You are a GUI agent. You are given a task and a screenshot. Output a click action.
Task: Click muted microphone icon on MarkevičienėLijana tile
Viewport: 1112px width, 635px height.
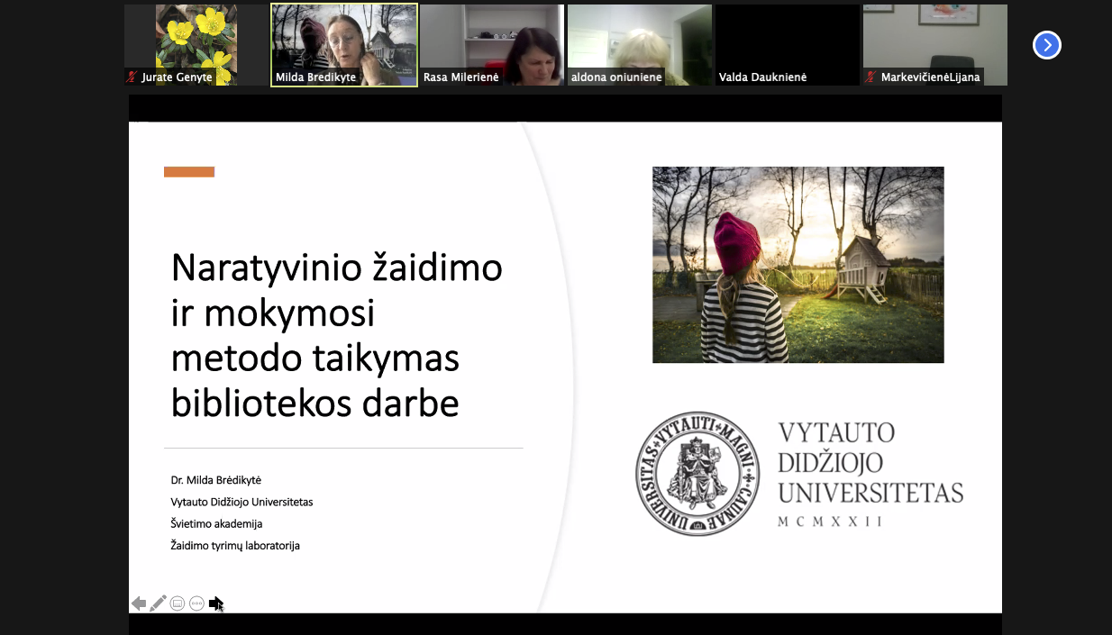coord(870,77)
